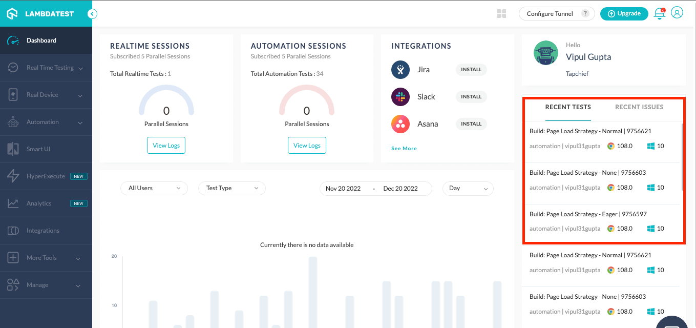Click the Analytics chart icon
Screen dimensions: 696x328
13,203
